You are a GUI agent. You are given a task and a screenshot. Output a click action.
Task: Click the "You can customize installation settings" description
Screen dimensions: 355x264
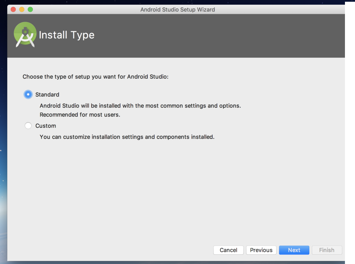tap(127, 137)
